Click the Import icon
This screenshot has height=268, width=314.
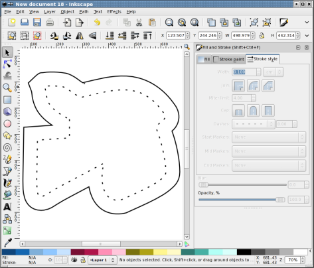(67, 23)
